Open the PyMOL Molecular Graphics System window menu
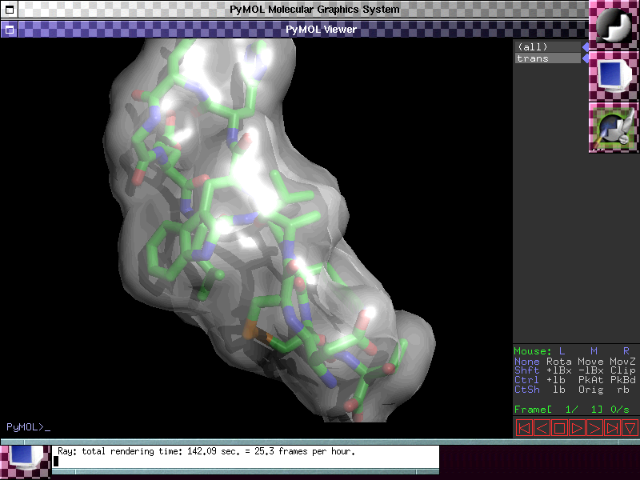The image size is (640, 480). coord(9,10)
